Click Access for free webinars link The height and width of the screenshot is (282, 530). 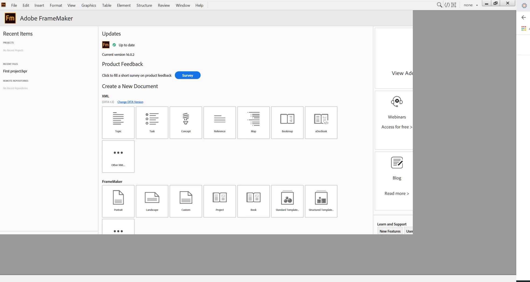click(x=397, y=127)
